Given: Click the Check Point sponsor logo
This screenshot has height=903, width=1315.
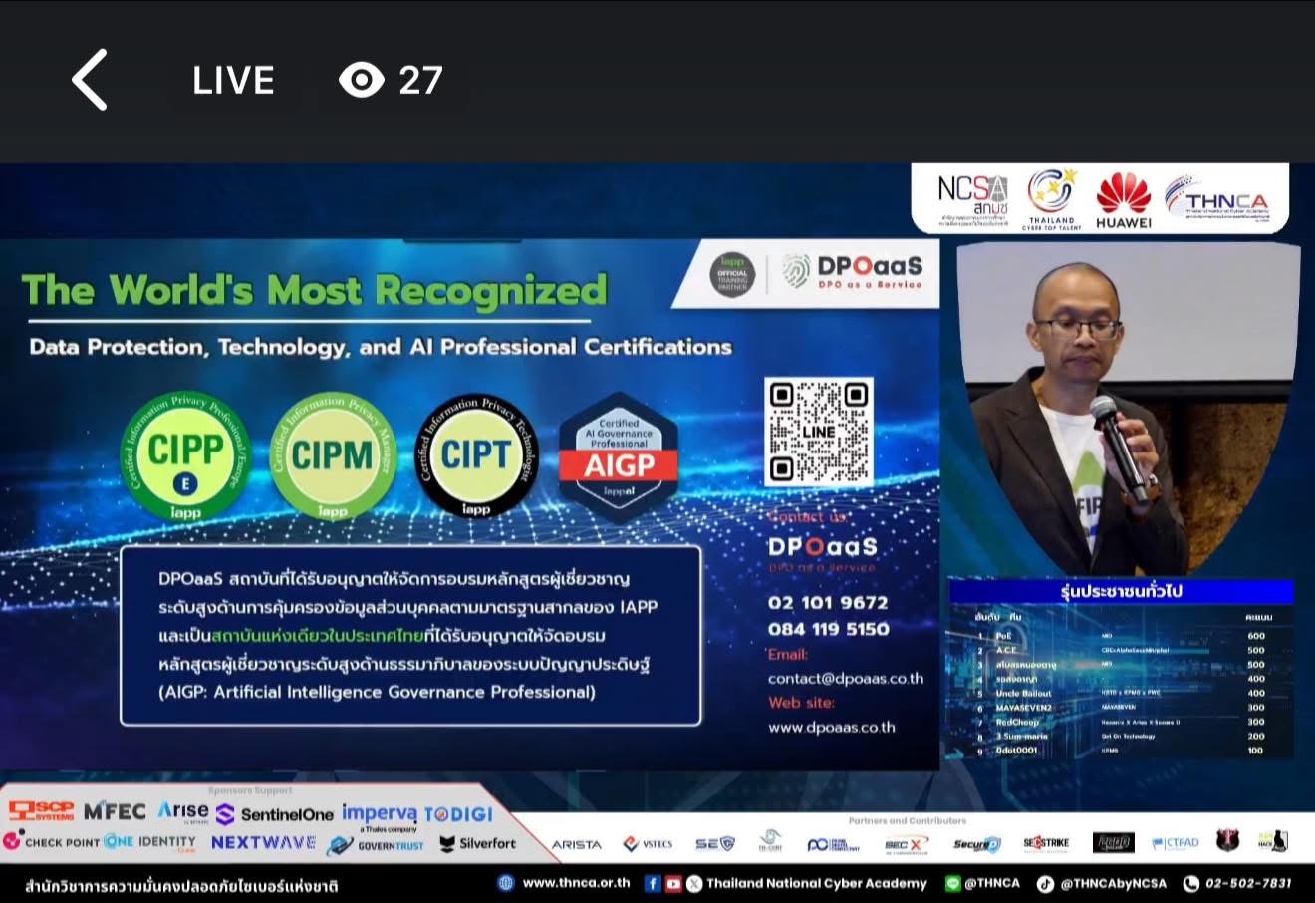Looking at the screenshot, I should pos(51,842).
